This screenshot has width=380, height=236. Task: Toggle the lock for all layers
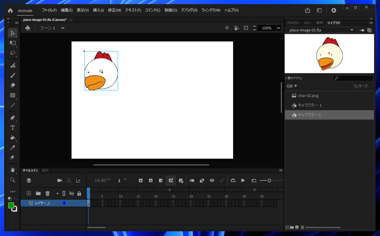click(79, 193)
